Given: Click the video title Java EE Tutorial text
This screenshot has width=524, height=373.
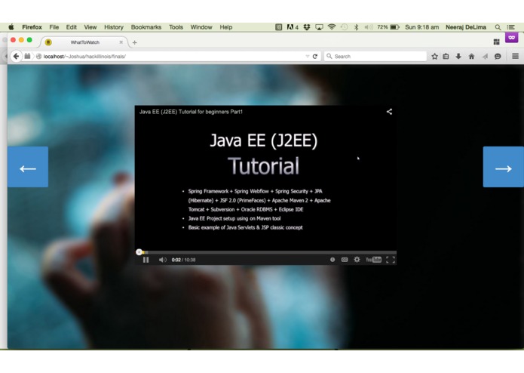Looking at the screenshot, I should coord(191,112).
